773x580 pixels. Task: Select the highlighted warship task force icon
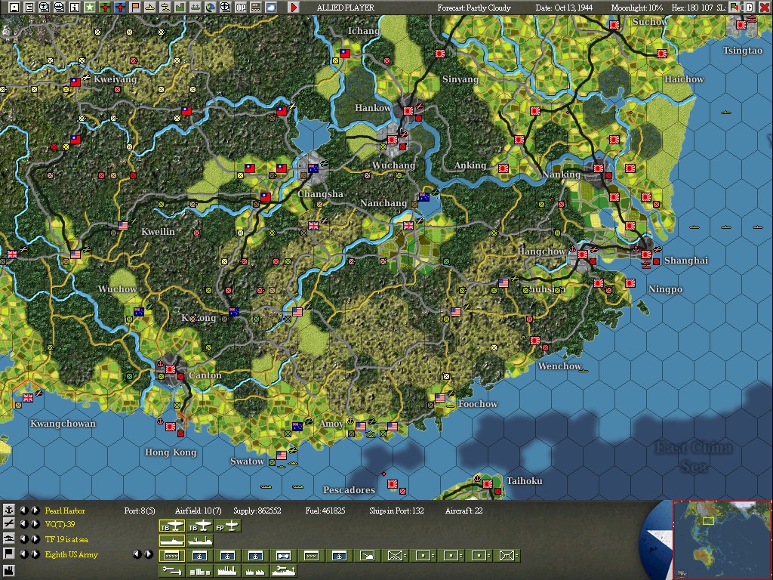tap(171, 541)
